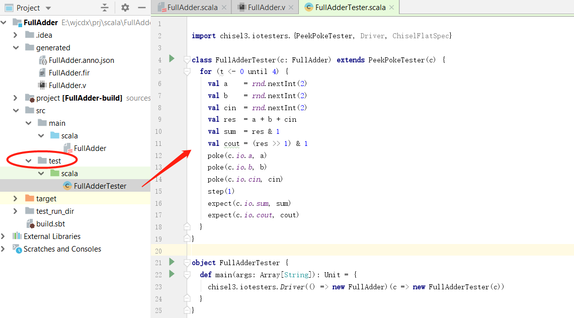Fold the main method at line 22
The image size is (574, 318).
click(x=187, y=275)
